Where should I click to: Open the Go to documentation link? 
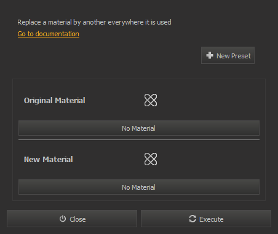pos(49,34)
